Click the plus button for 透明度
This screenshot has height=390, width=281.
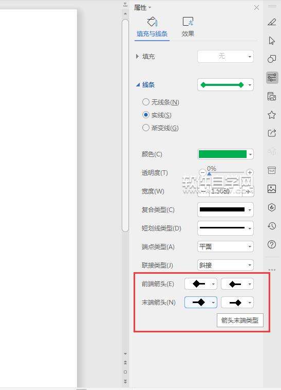tap(250, 172)
